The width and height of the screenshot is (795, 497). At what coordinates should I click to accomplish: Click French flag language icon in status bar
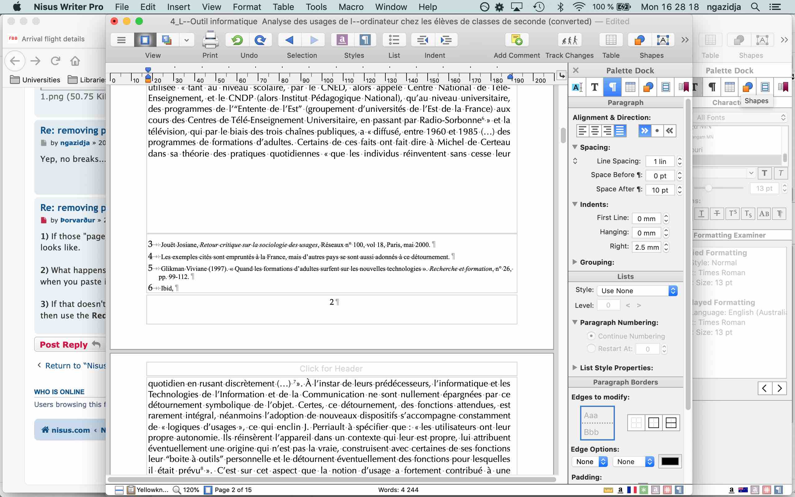(631, 490)
